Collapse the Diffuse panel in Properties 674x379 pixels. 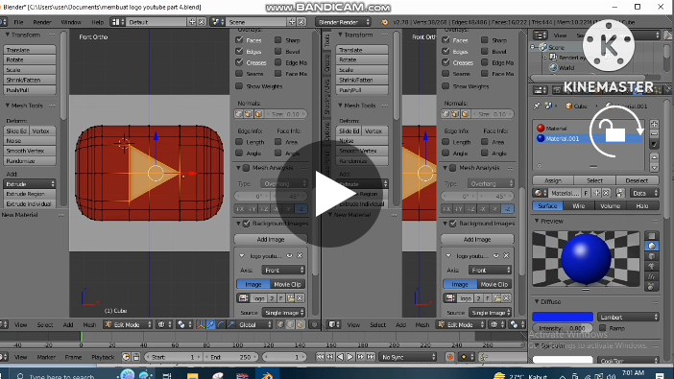coord(537,301)
